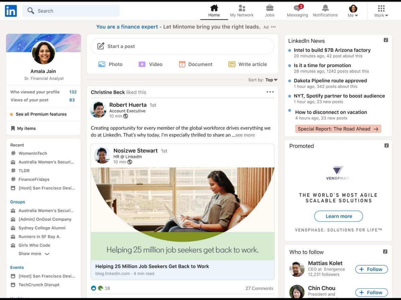This screenshot has width=401, height=300.
Task: Open 'Helping 25 Million Job Seekers' article link
Action: 152,266
